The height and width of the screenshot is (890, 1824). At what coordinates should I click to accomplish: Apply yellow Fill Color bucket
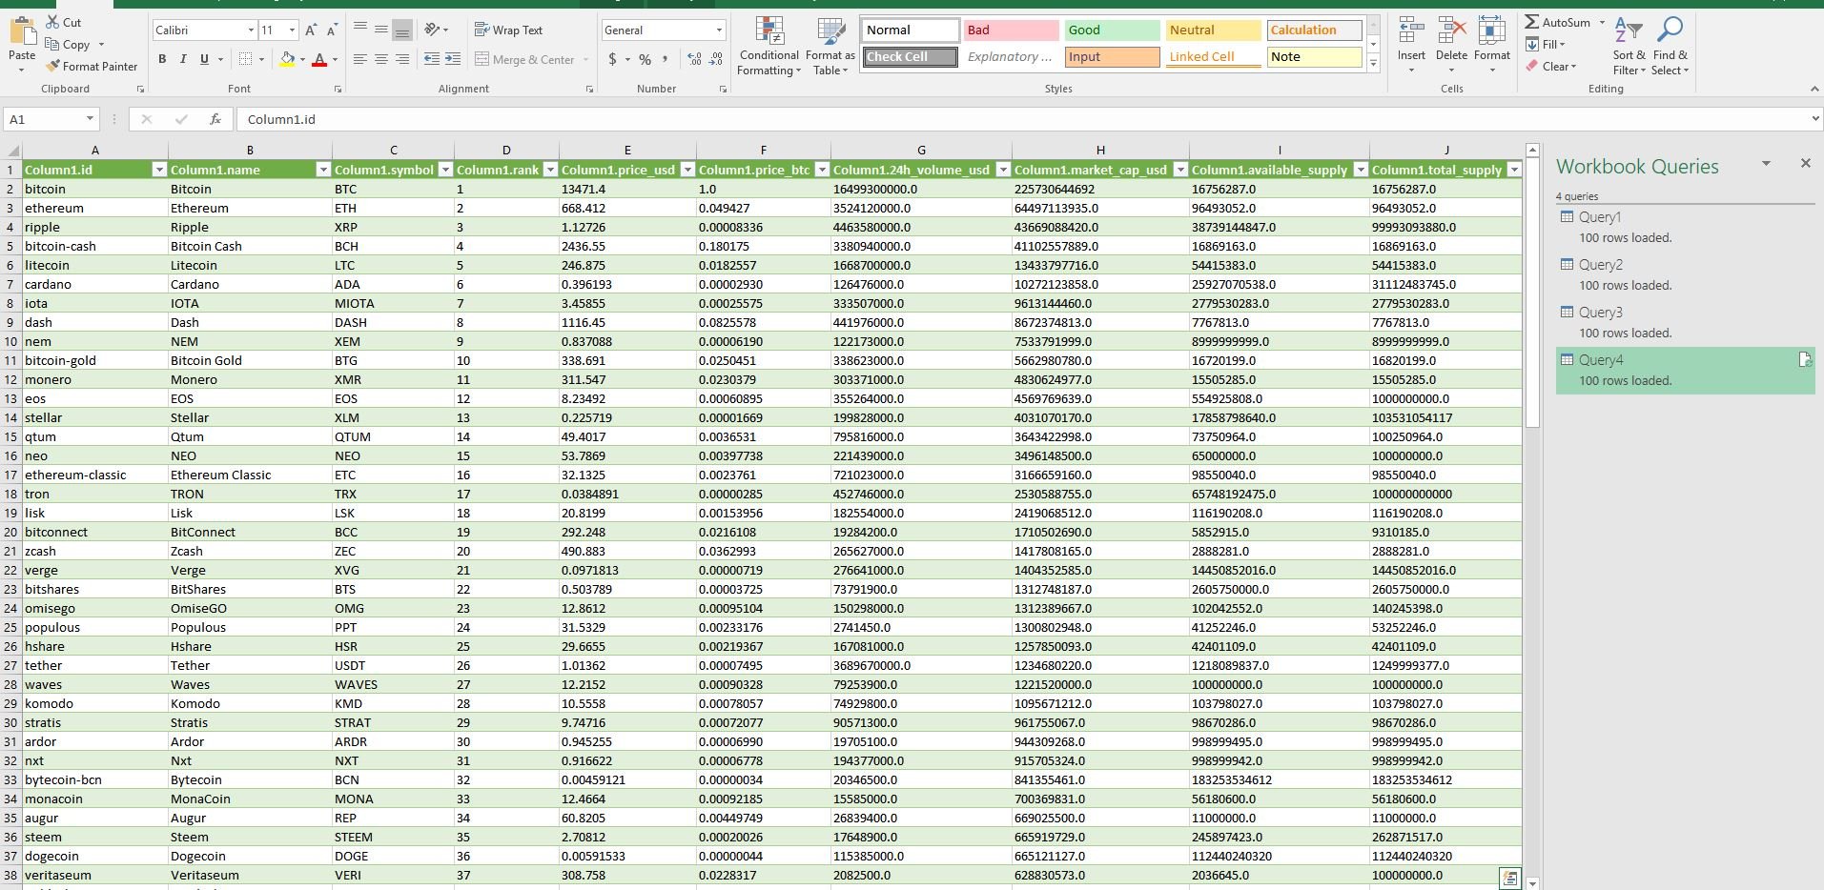pos(287,59)
